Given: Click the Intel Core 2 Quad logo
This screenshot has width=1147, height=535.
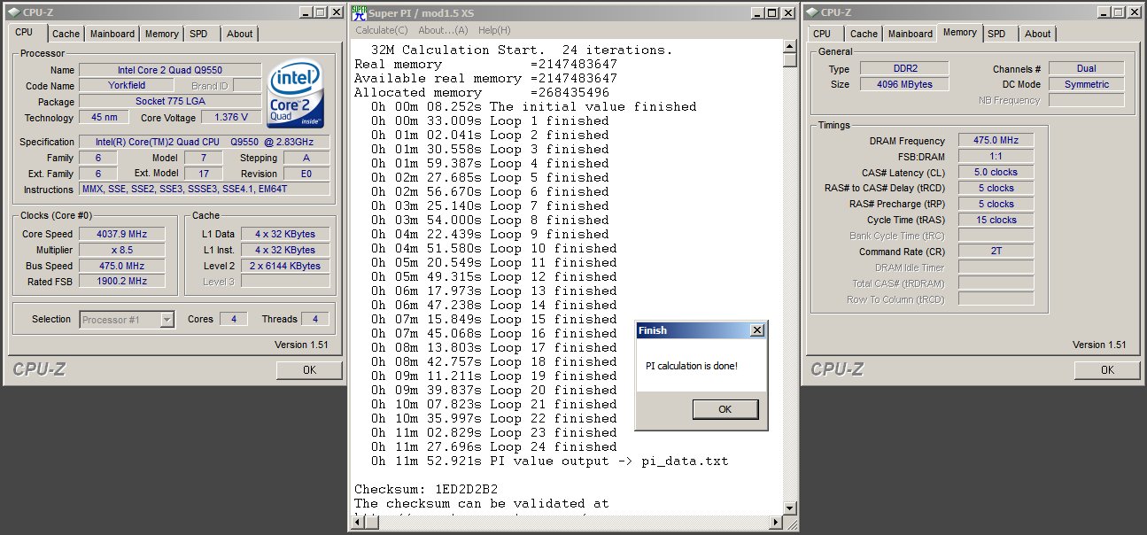Looking at the screenshot, I should click(294, 95).
